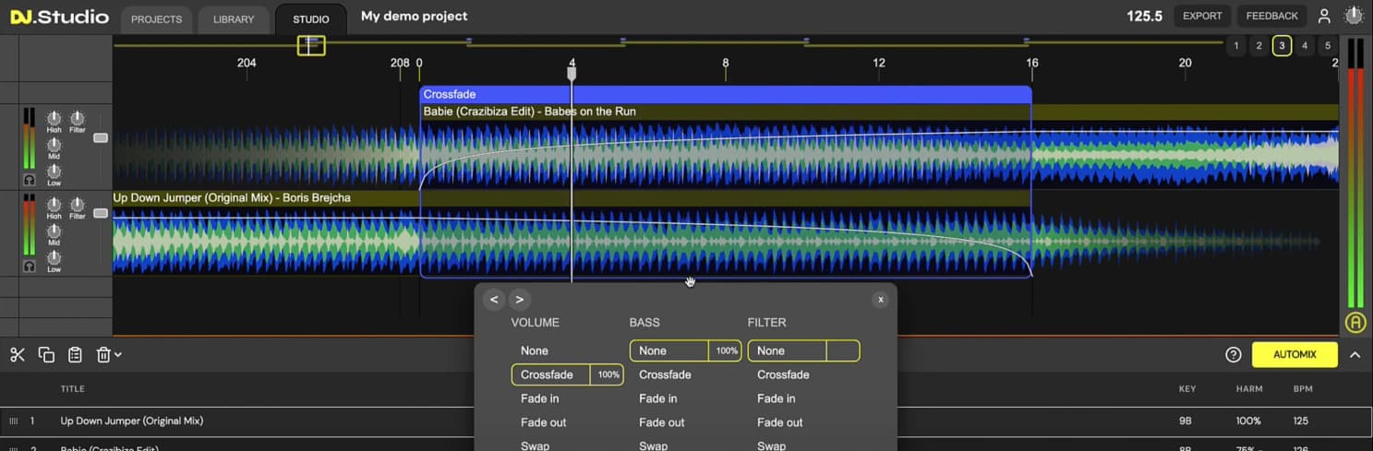This screenshot has height=451, width=1373.
Task: Click the 100% value next to Bass None
Action: (x=726, y=350)
